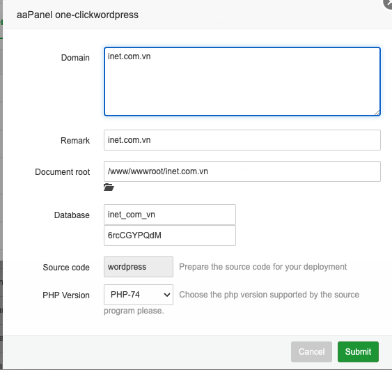
Task: Close the dialog with the top-right X icon
Action: (389, 3)
